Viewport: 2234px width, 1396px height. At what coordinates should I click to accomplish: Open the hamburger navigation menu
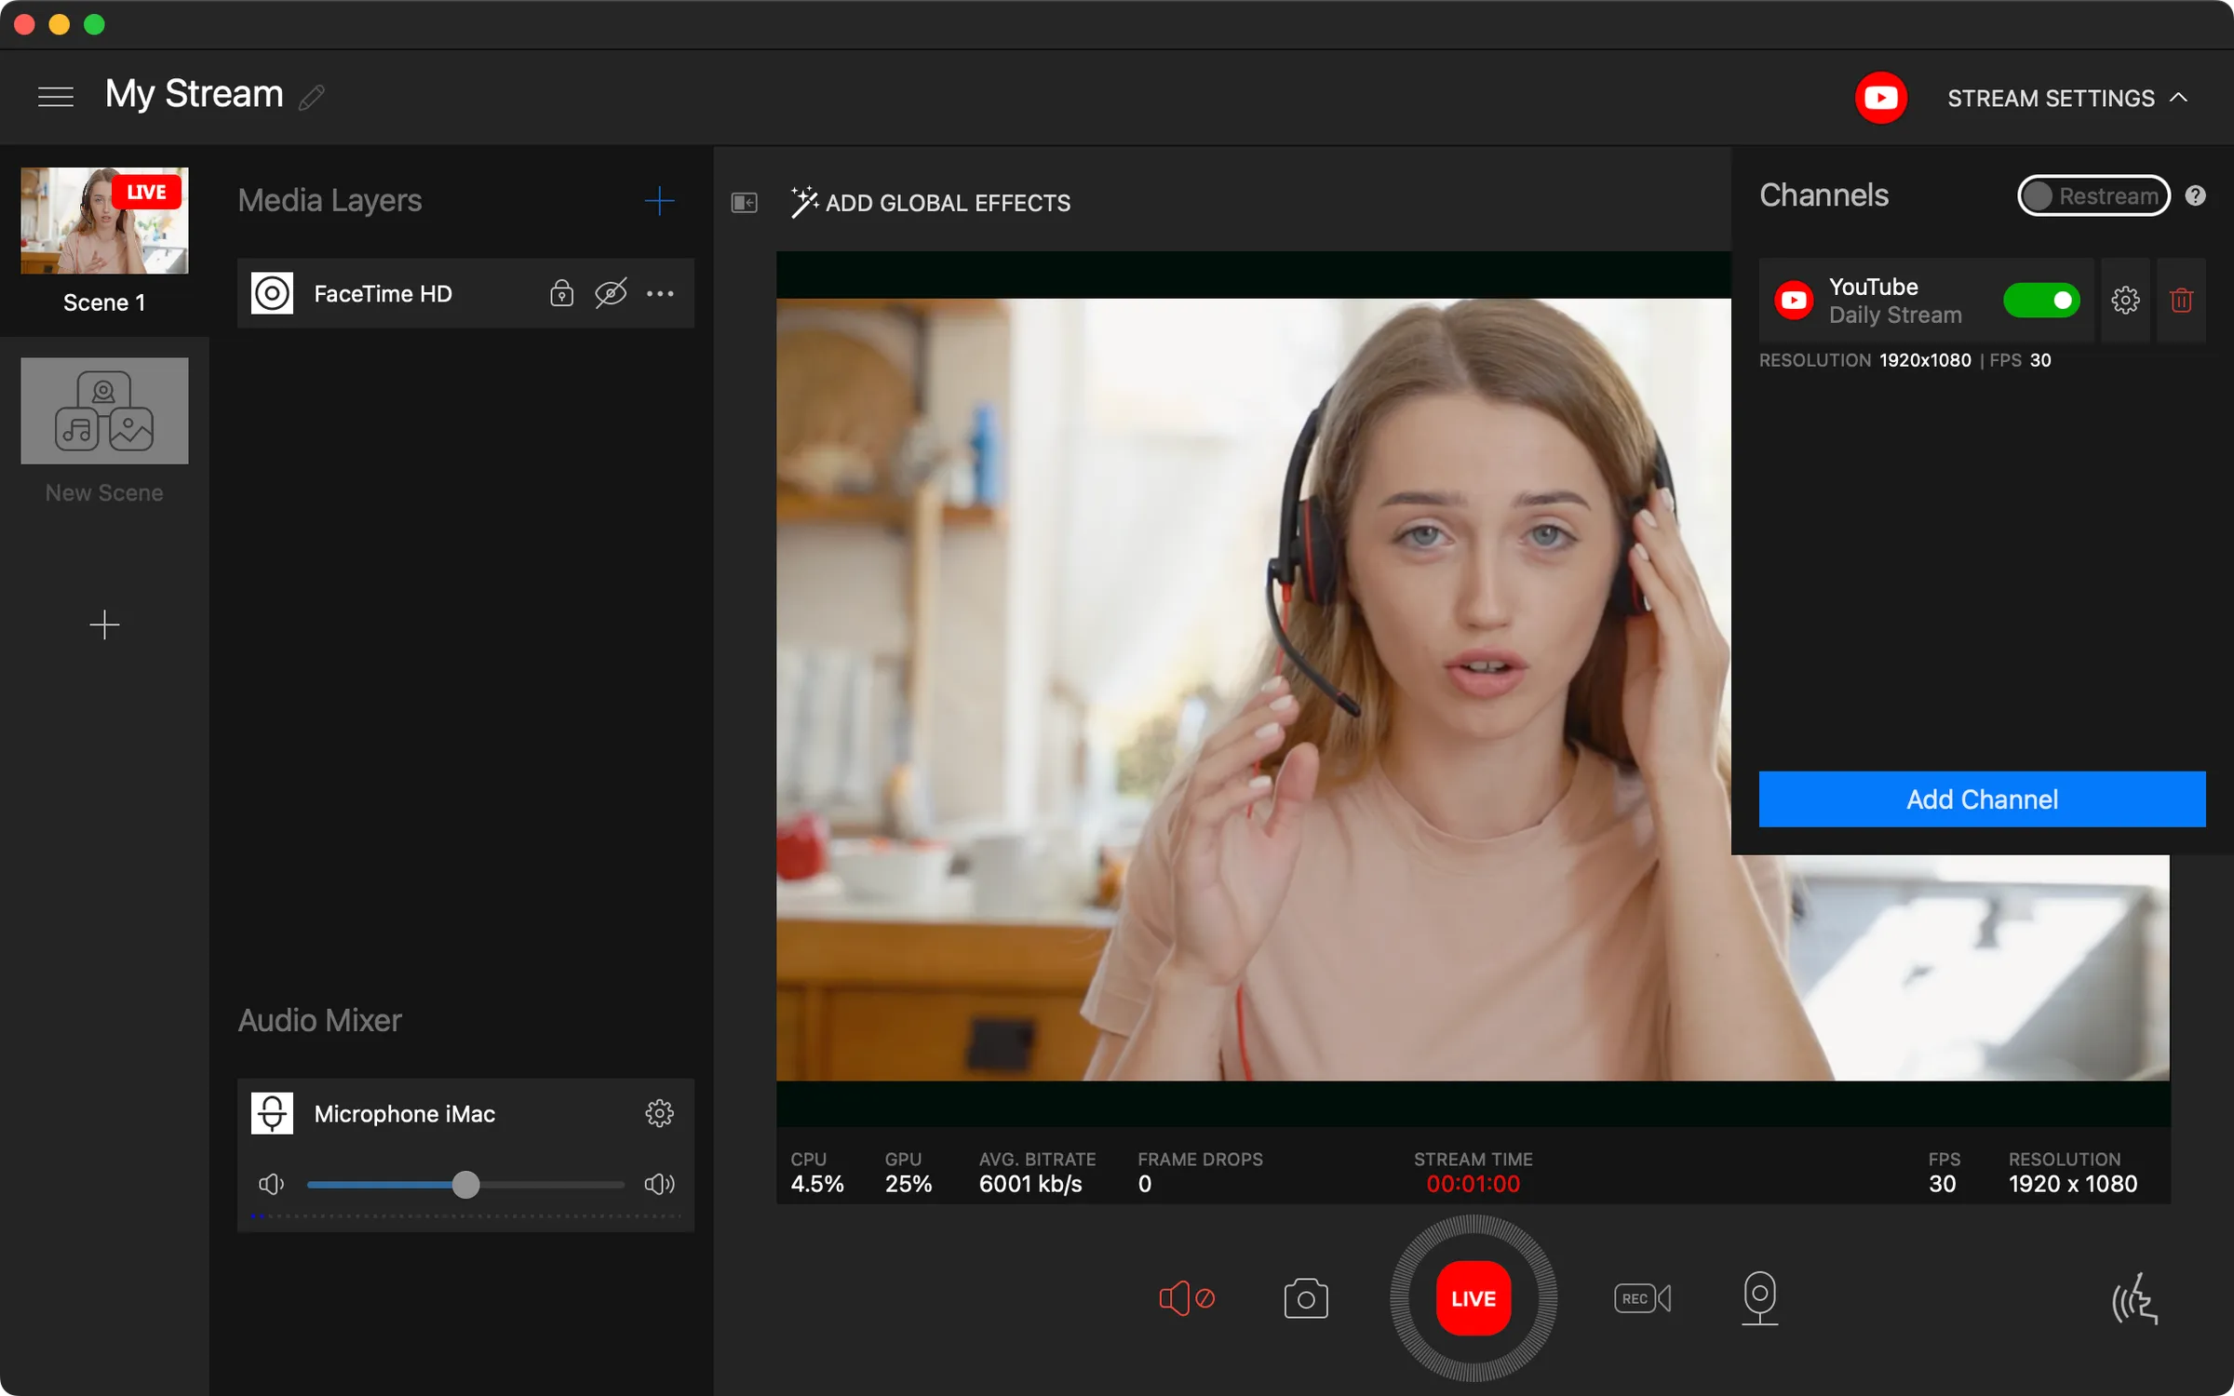56,96
